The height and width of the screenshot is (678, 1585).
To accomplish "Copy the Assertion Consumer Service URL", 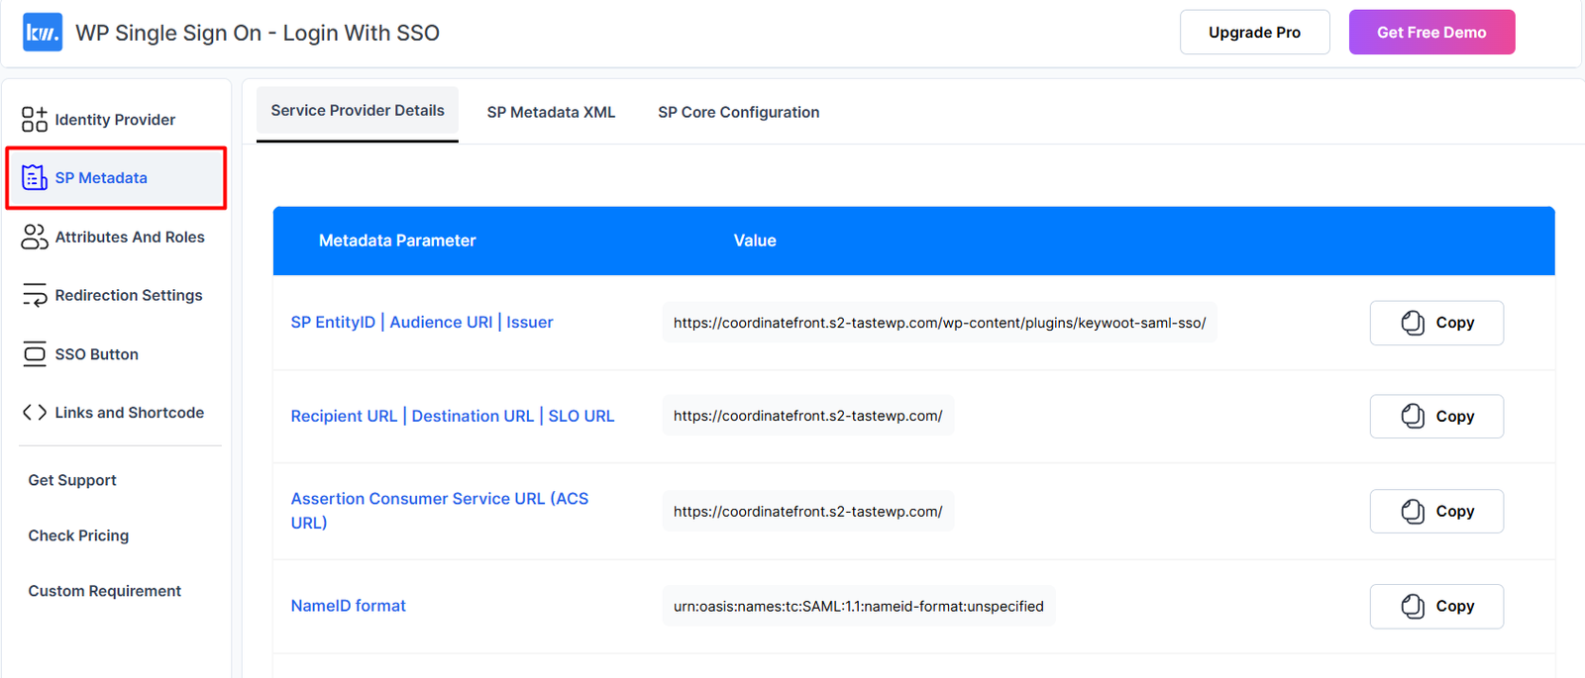I will 1436,512.
